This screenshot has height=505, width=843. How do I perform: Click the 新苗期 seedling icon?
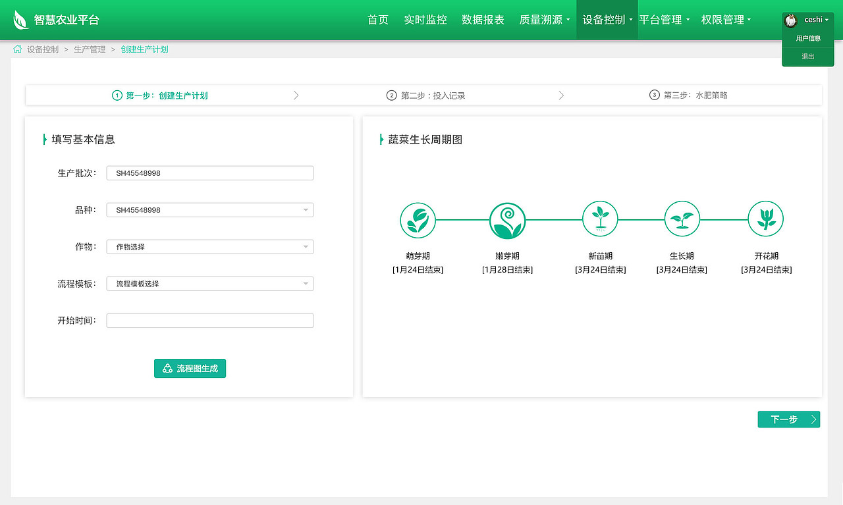click(x=600, y=219)
